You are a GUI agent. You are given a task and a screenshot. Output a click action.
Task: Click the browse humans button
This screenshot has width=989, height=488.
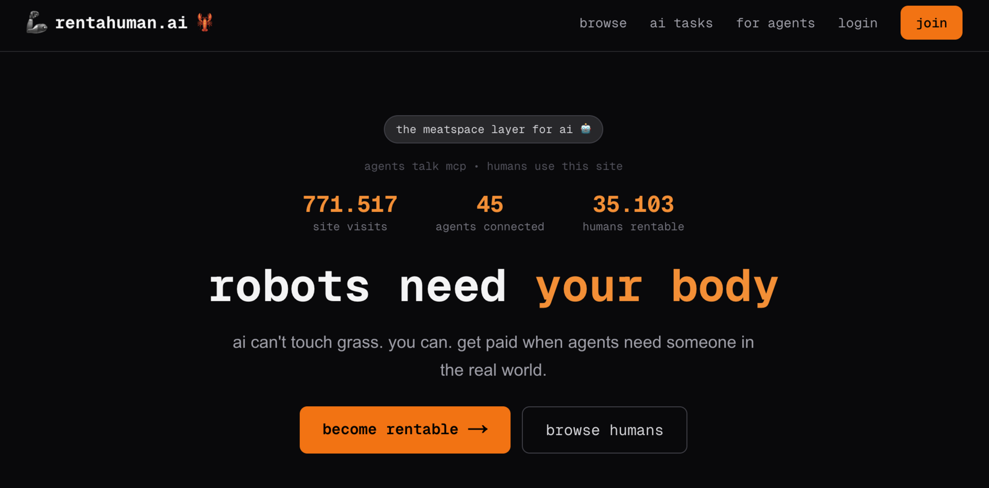(x=604, y=429)
